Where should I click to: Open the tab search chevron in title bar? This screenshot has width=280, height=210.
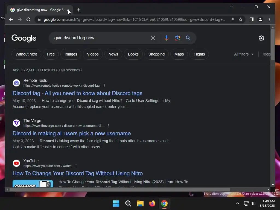point(231,7)
